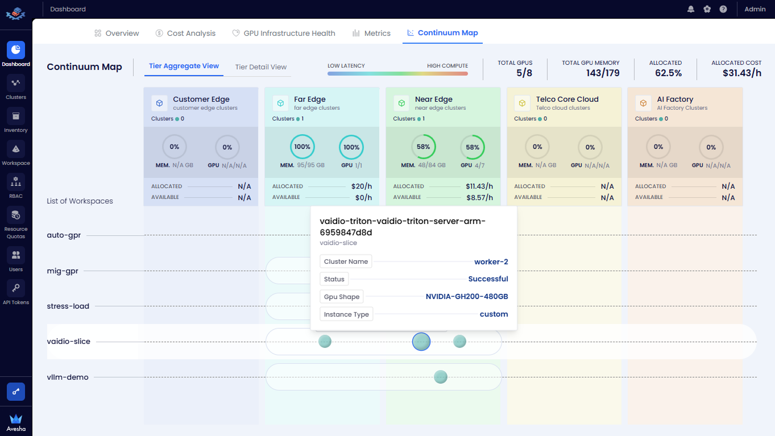Viewport: 775px width, 436px height.
Task: Click the blue key icon button
Action: [x=16, y=392]
